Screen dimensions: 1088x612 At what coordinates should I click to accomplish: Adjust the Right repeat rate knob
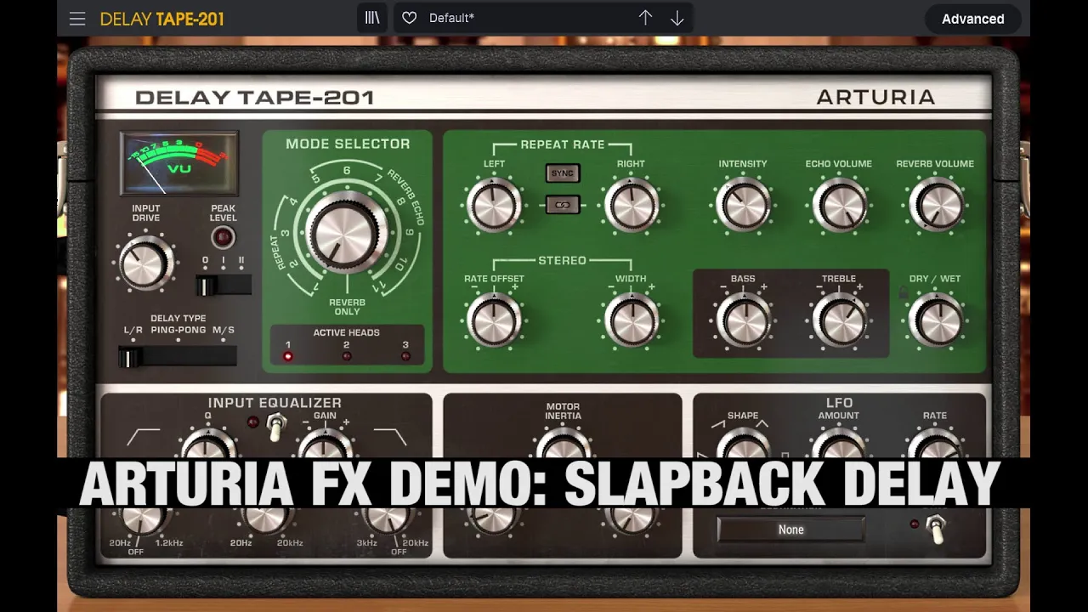(632, 205)
